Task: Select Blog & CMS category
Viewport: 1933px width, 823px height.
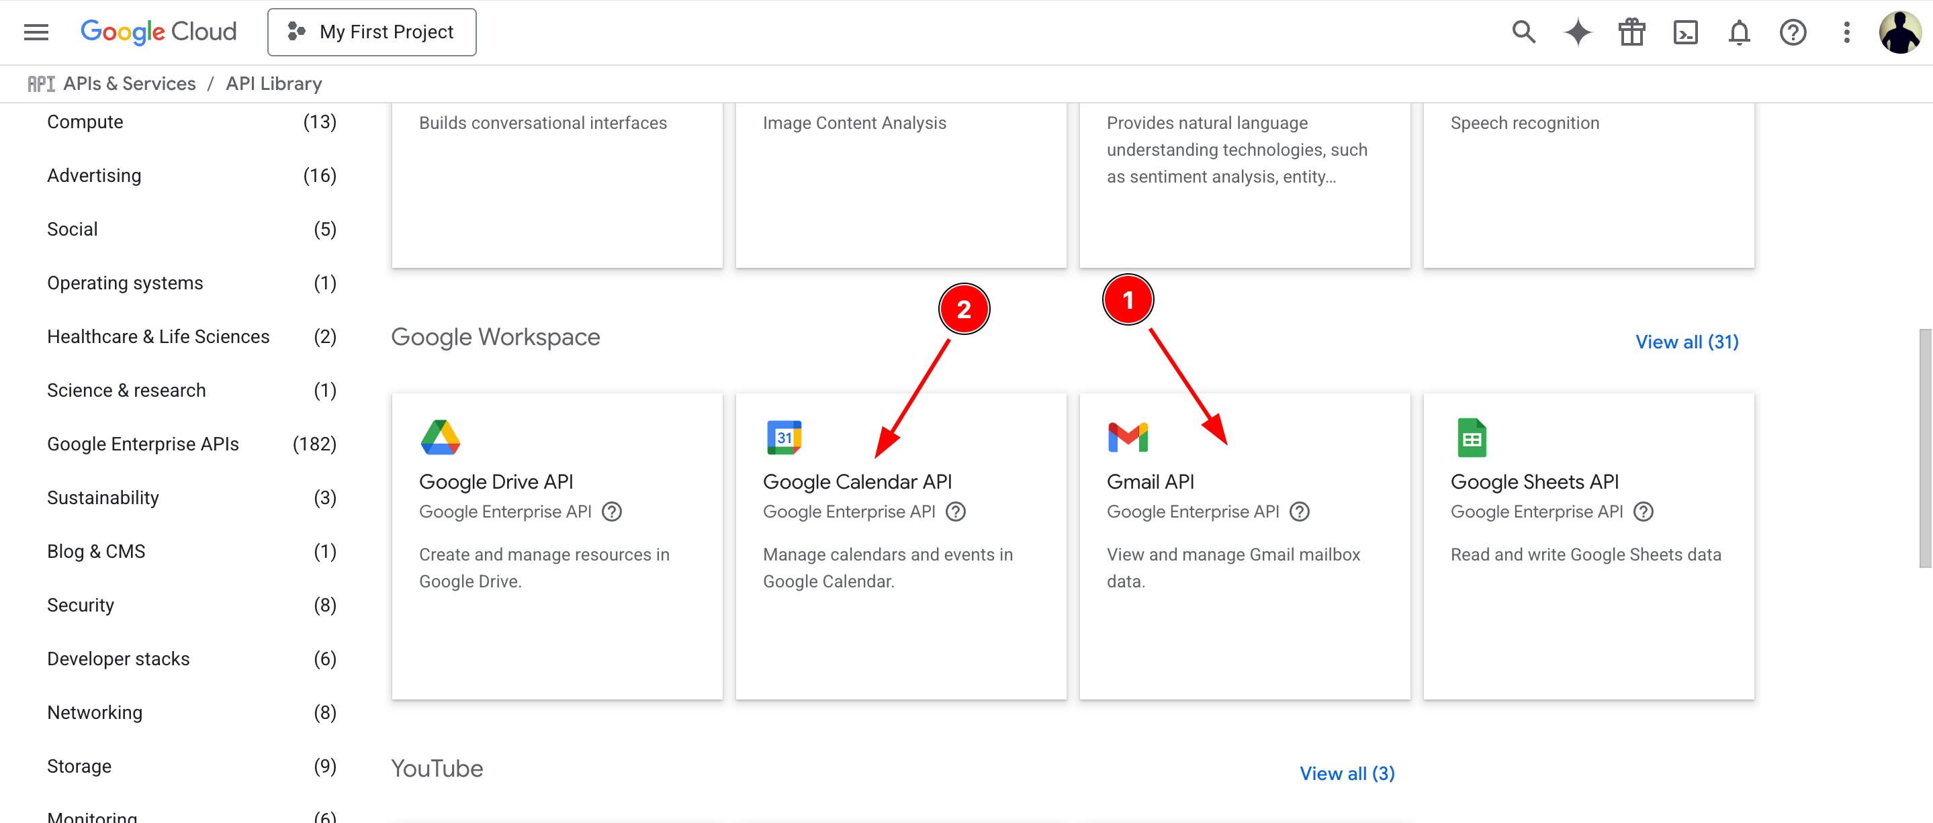Action: click(191, 552)
